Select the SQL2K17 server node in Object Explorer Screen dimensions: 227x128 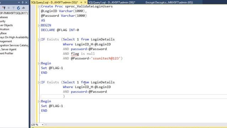pyautogui.click(x=14, y=13)
